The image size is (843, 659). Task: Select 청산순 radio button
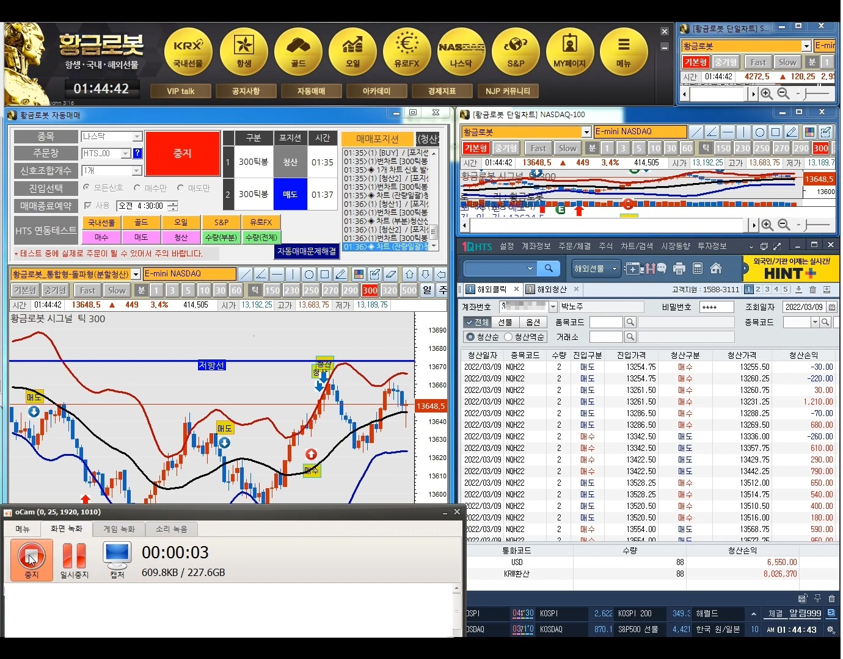pyautogui.click(x=470, y=337)
